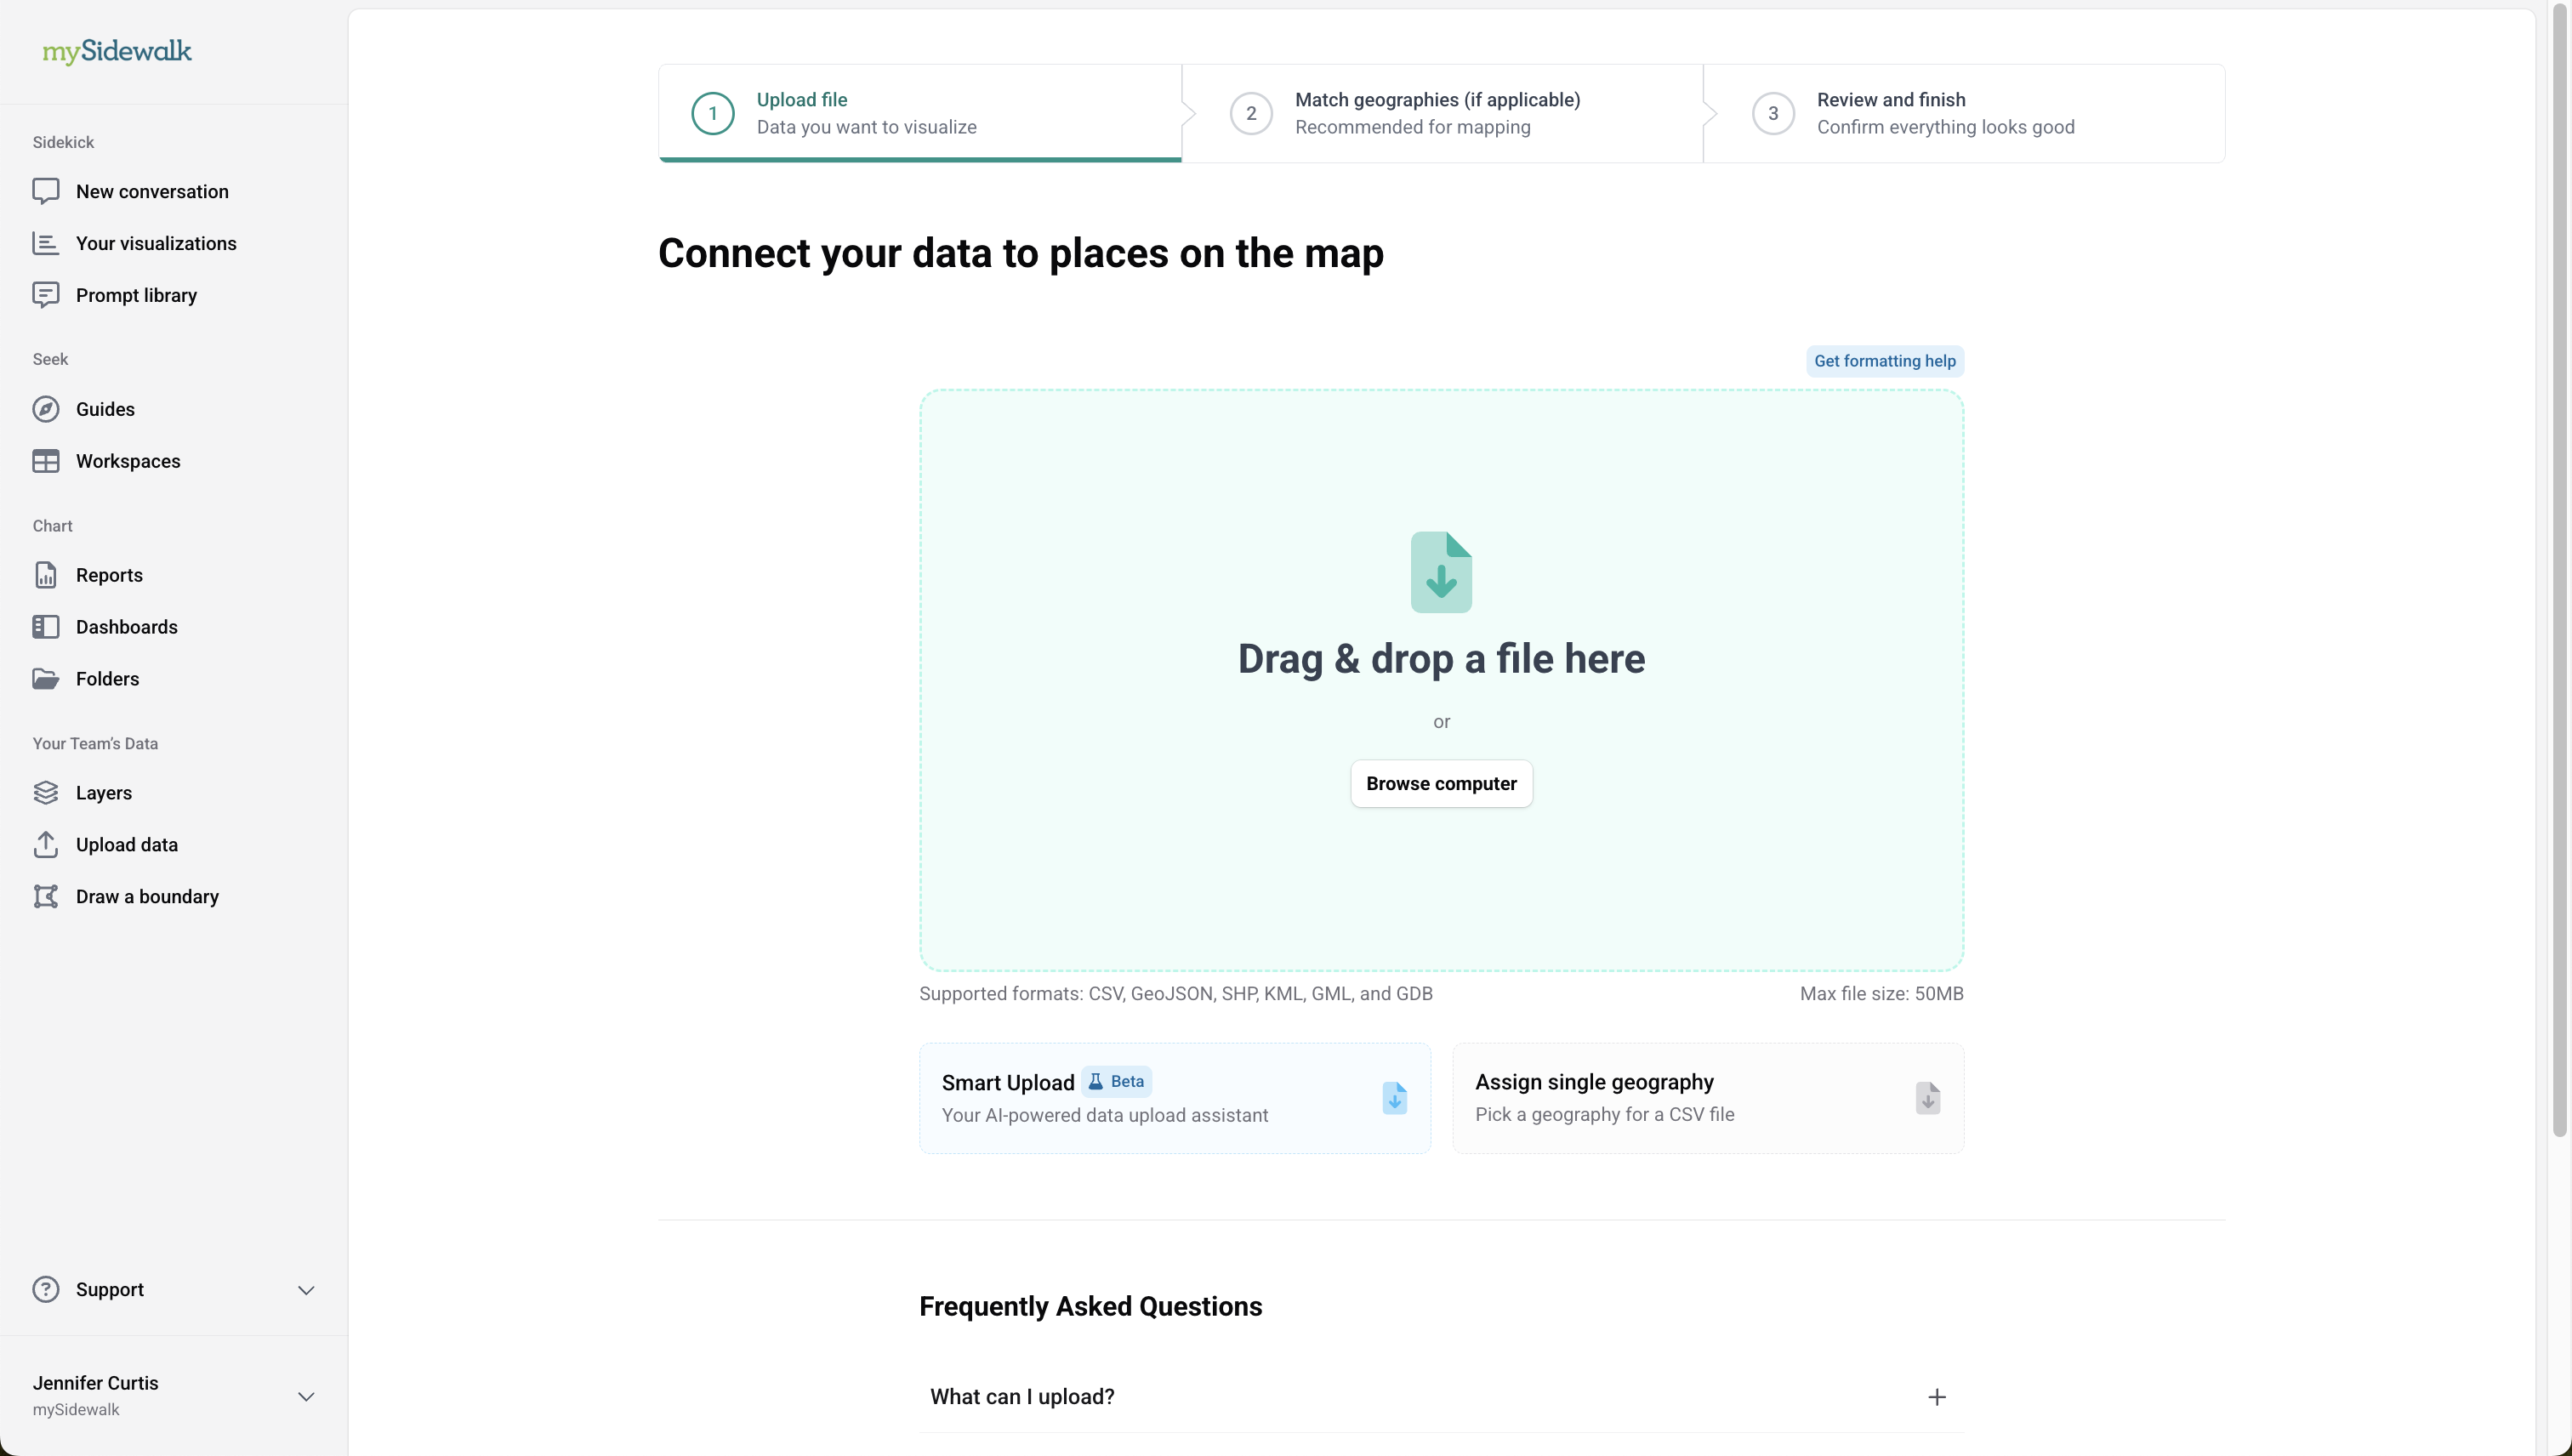This screenshot has width=2572, height=1456.
Task: Open the Workspaces table icon
Action: (45, 461)
